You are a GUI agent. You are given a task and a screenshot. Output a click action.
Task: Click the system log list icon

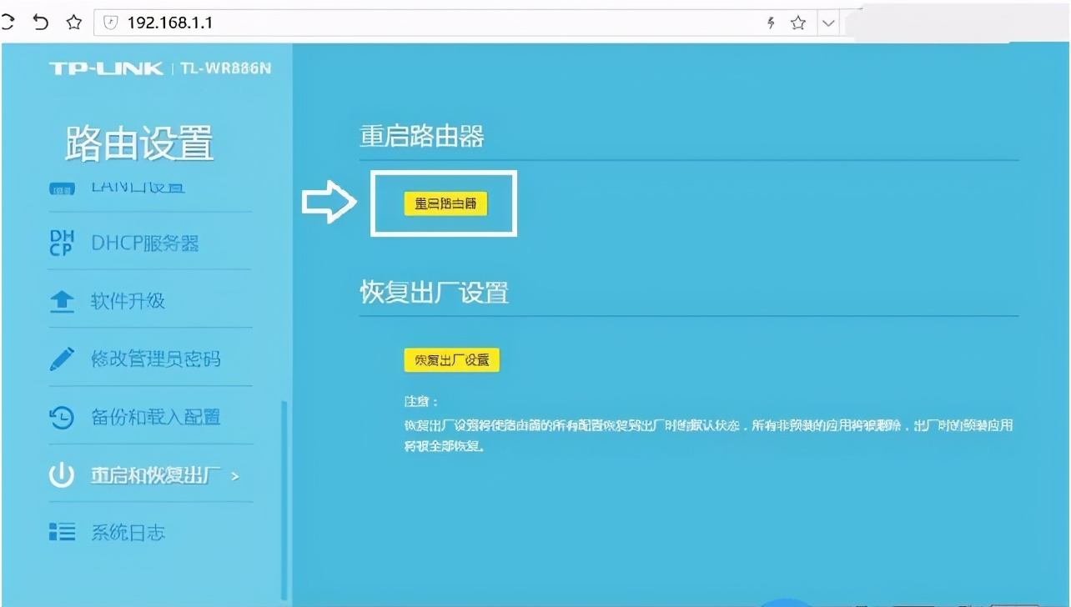[x=62, y=532]
